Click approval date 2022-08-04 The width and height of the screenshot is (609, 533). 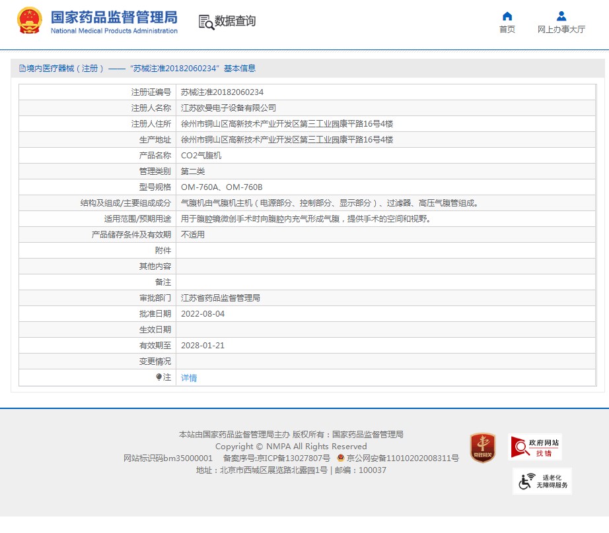tap(203, 314)
